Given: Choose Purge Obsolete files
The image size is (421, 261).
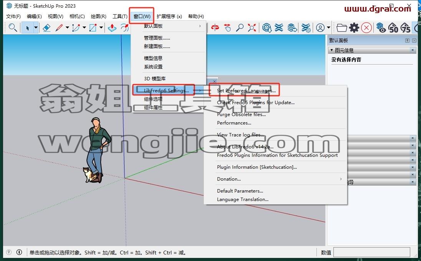Looking at the screenshot, I should [x=241, y=114].
